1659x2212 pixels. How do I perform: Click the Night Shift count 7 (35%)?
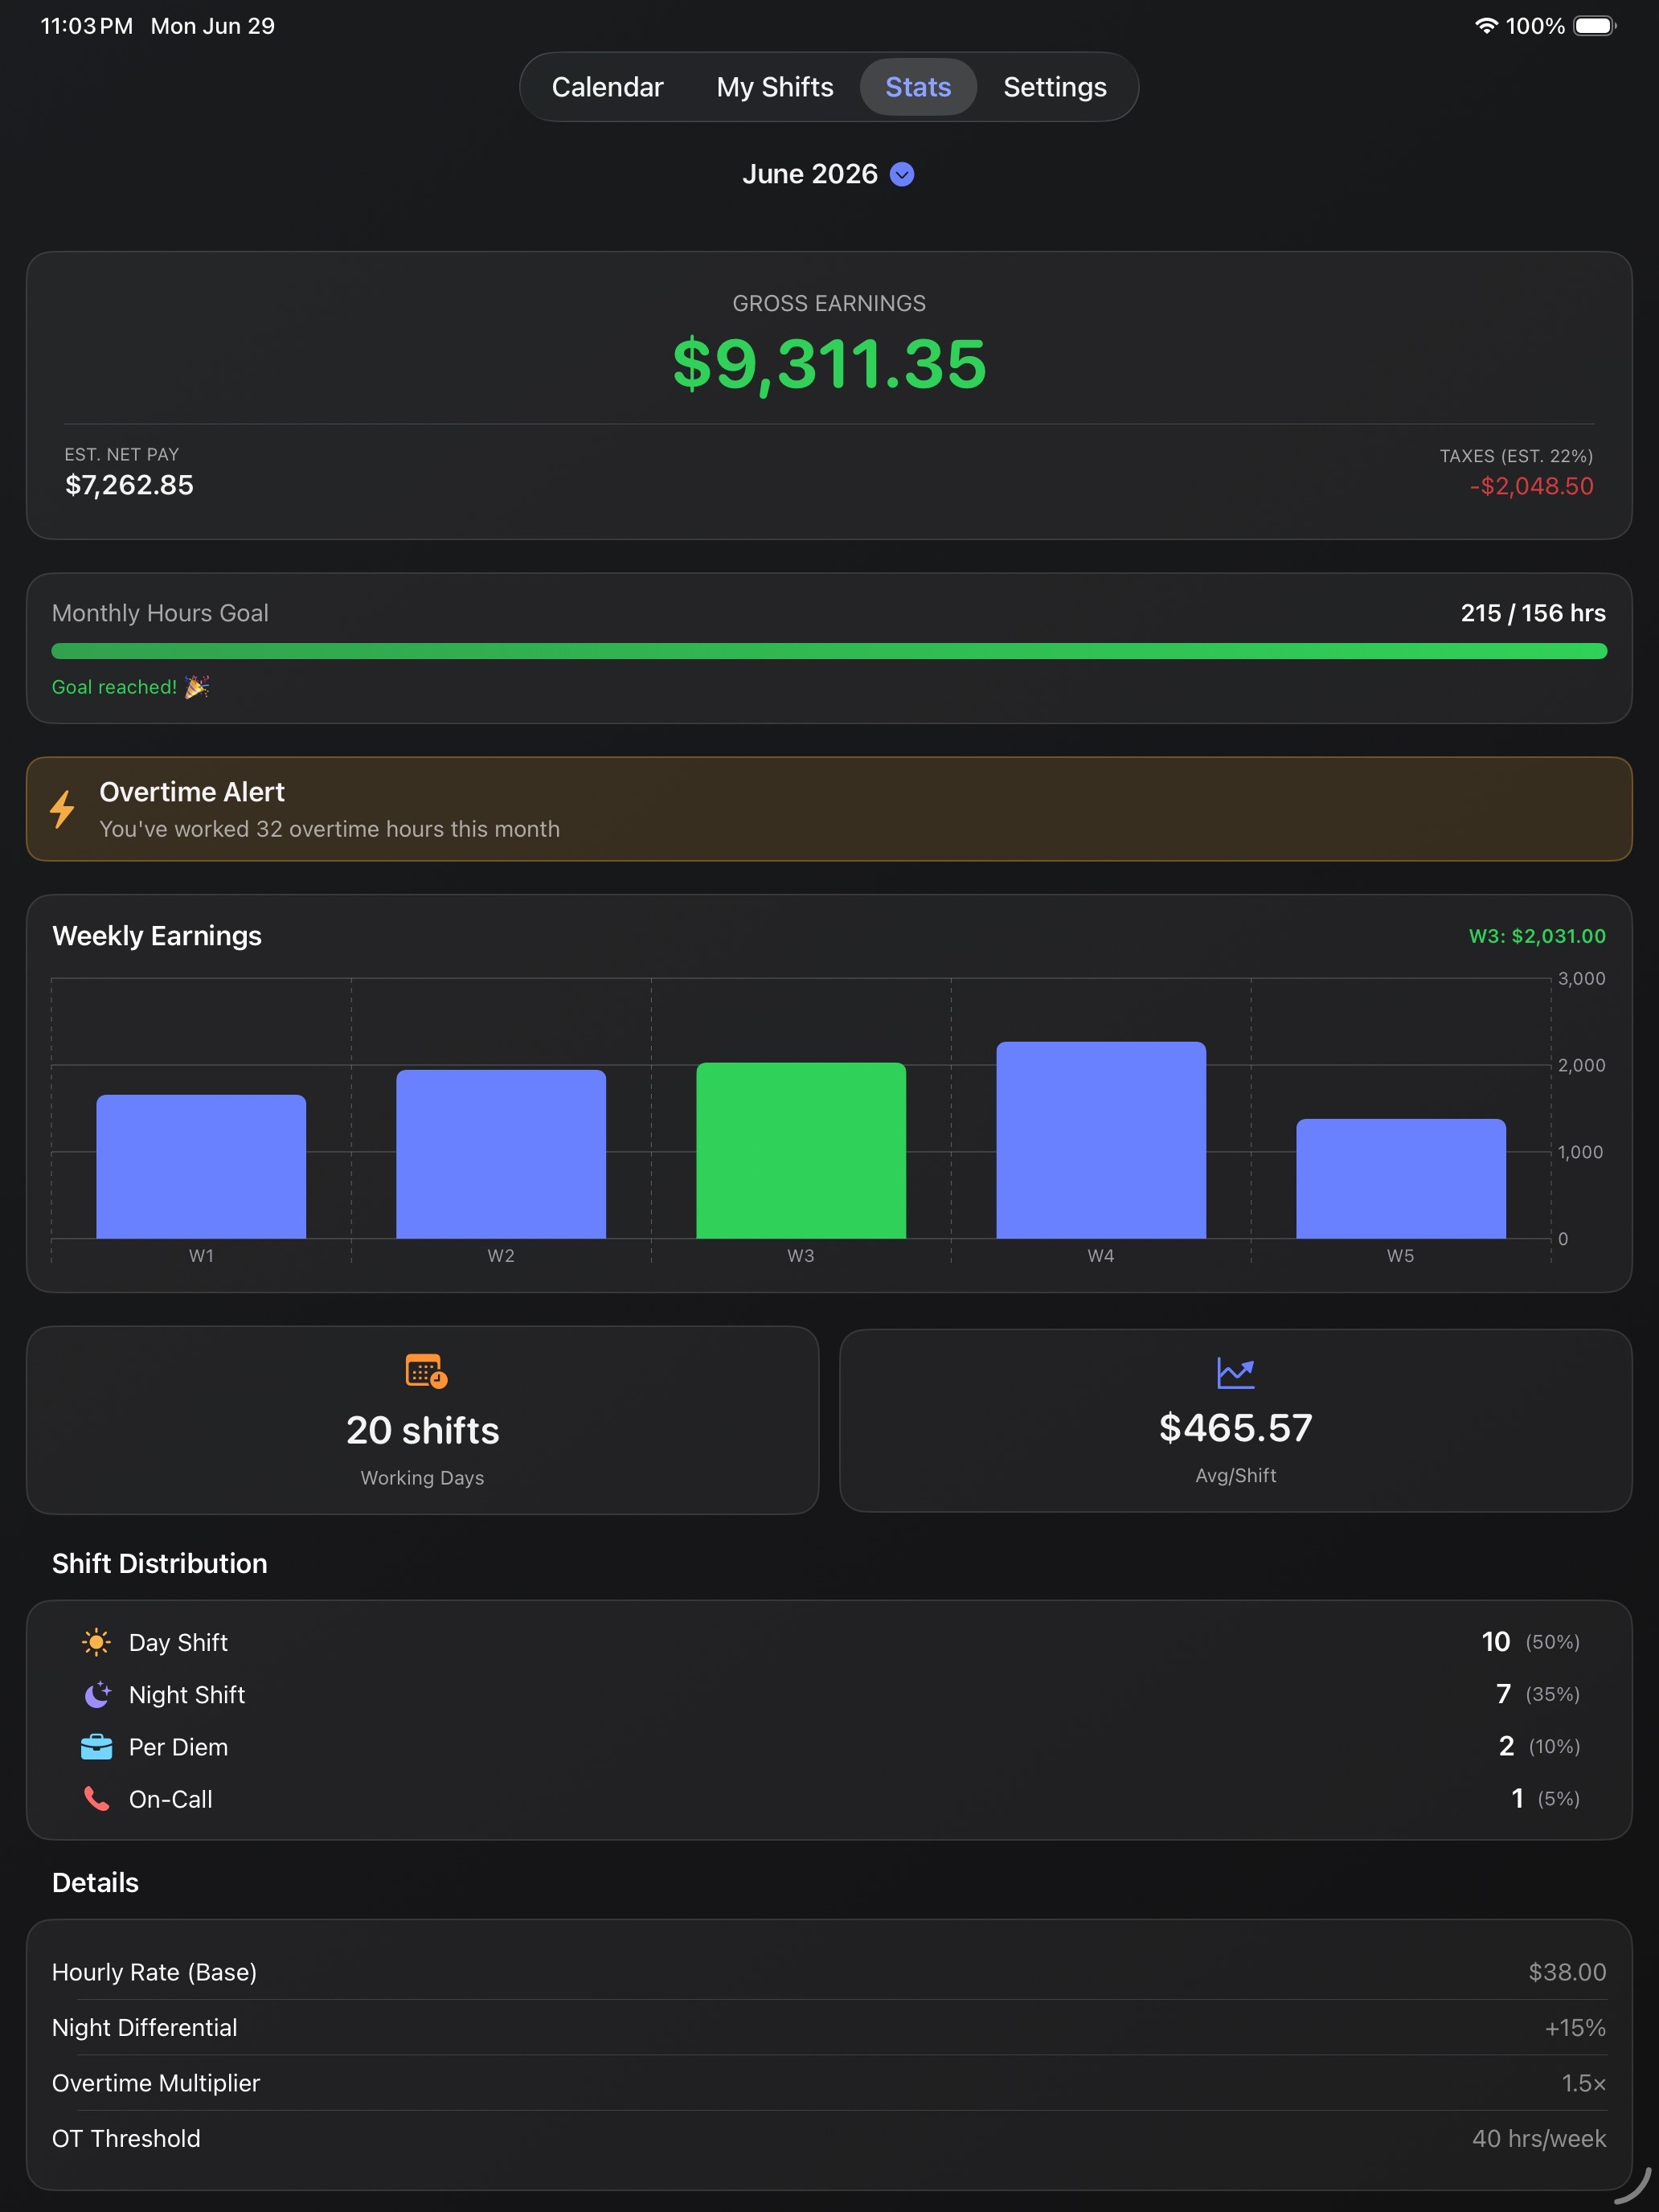[1537, 1694]
